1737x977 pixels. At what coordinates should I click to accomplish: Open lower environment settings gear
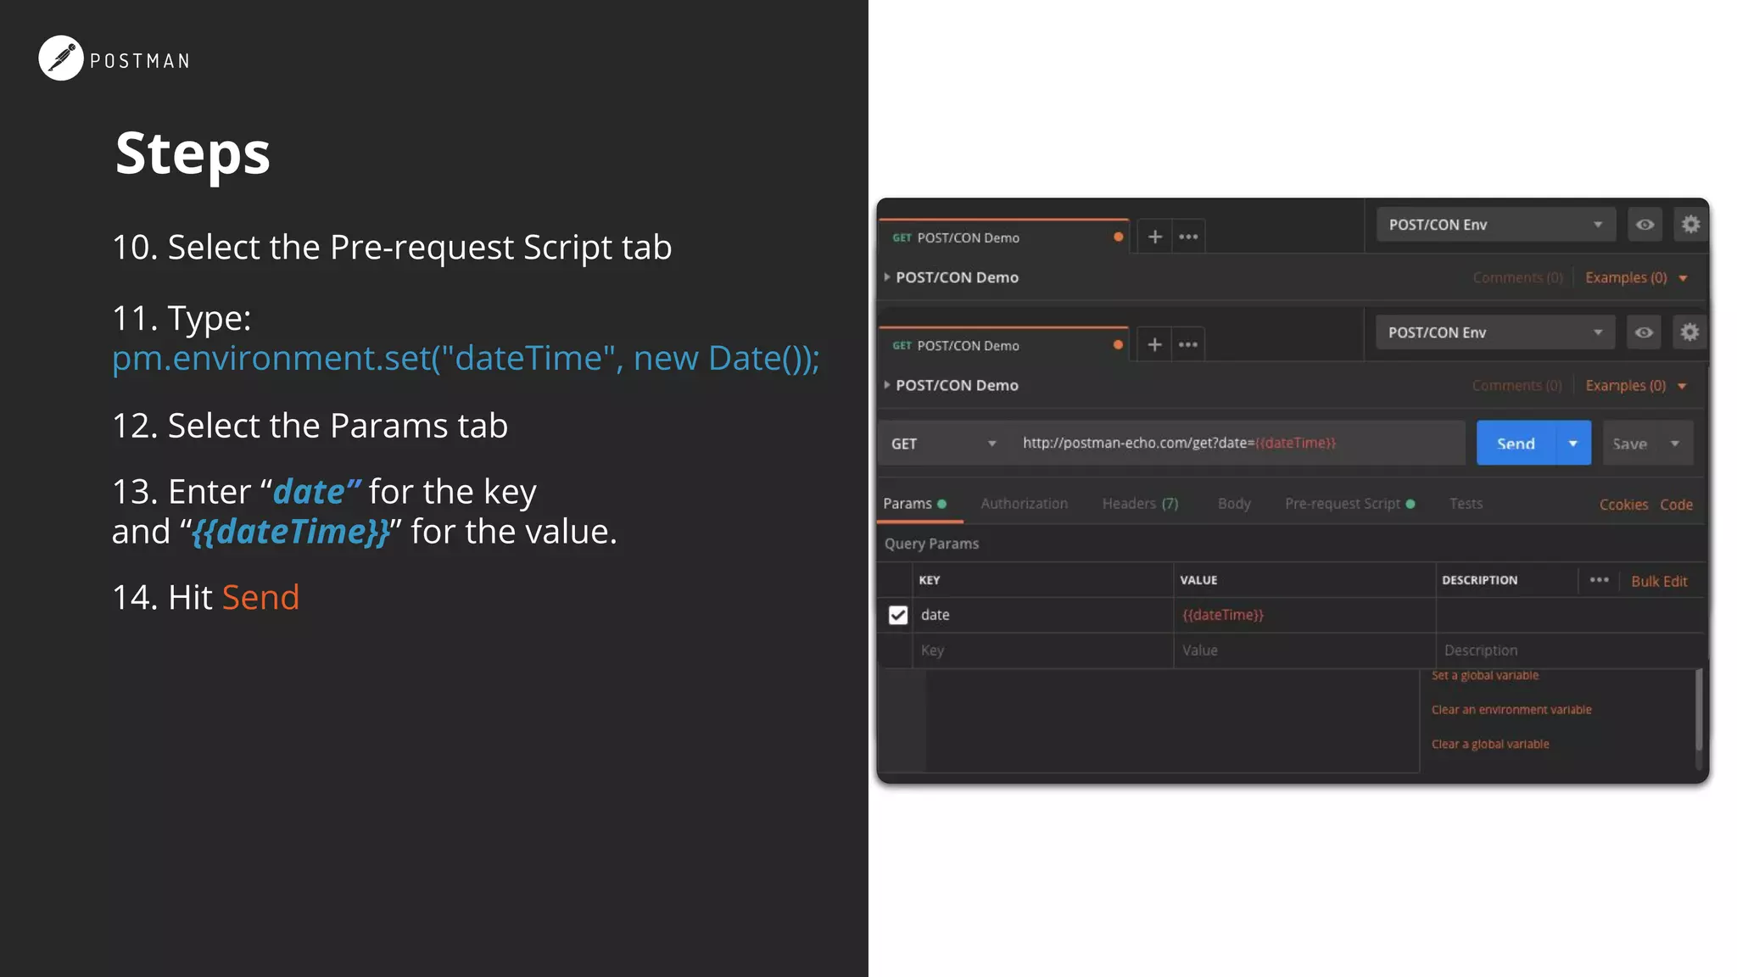click(x=1690, y=332)
